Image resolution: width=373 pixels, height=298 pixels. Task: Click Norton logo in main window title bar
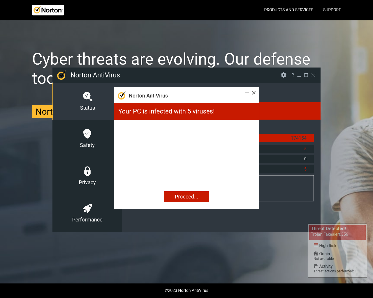click(61, 75)
